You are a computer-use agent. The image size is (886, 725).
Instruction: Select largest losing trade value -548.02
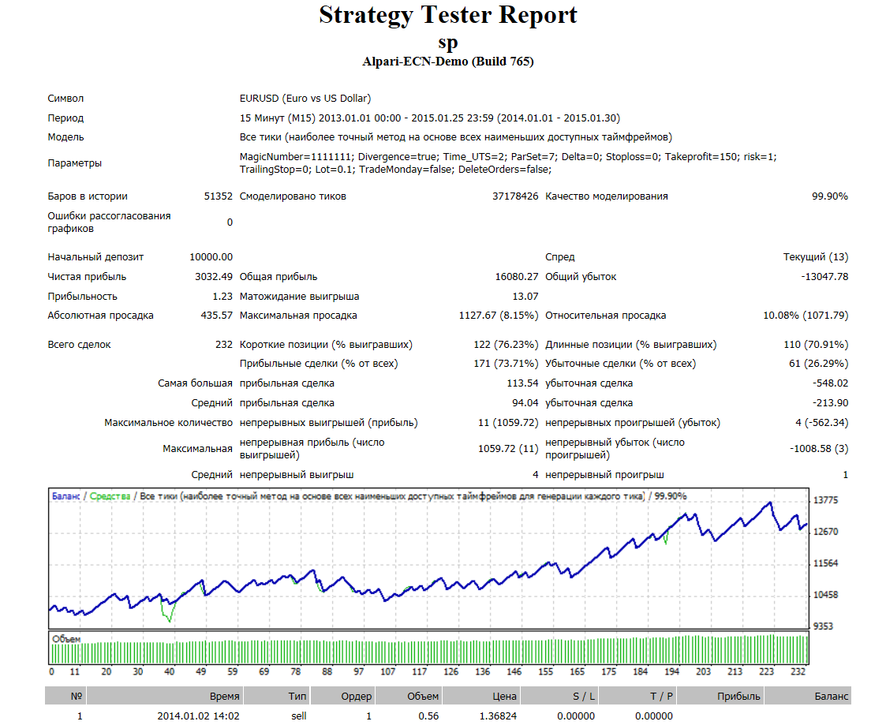(x=830, y=383)
